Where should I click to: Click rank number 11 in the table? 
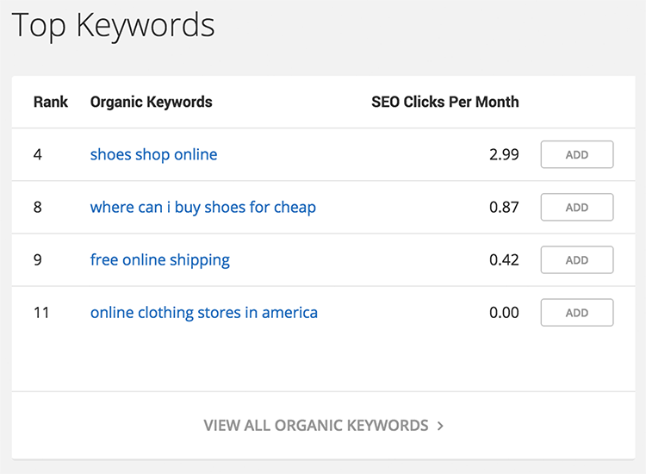[x=41, y=313]
